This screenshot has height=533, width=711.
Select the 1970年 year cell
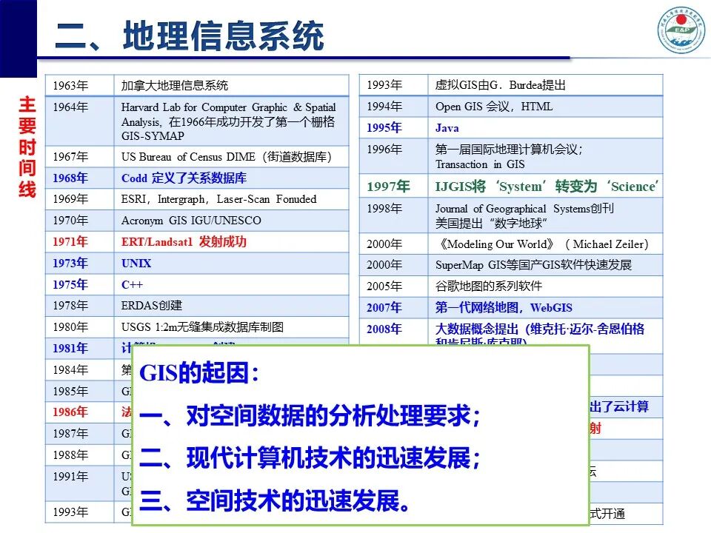(79, 221)
